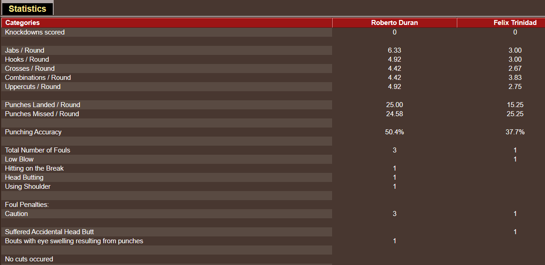Click Duran's Total Number of Fouls value
The width and height of the screenshot is (545, 265).
pos(394,150)
